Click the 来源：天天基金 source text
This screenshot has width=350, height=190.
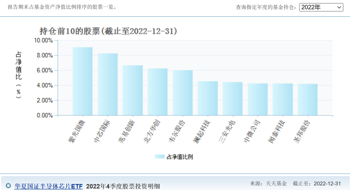click(268, 184)
